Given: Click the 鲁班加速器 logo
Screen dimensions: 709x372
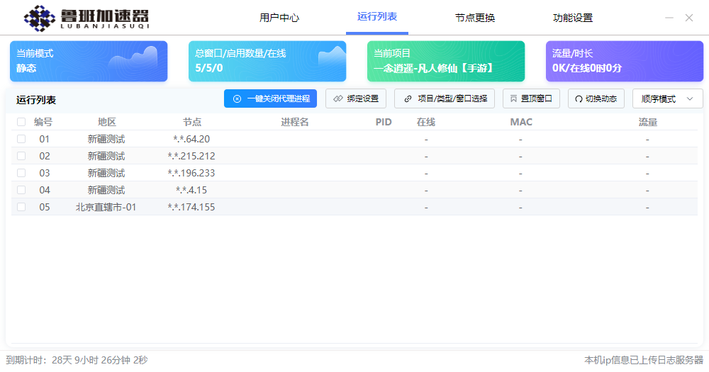Looking at the screenshot, I should (86, 18).
